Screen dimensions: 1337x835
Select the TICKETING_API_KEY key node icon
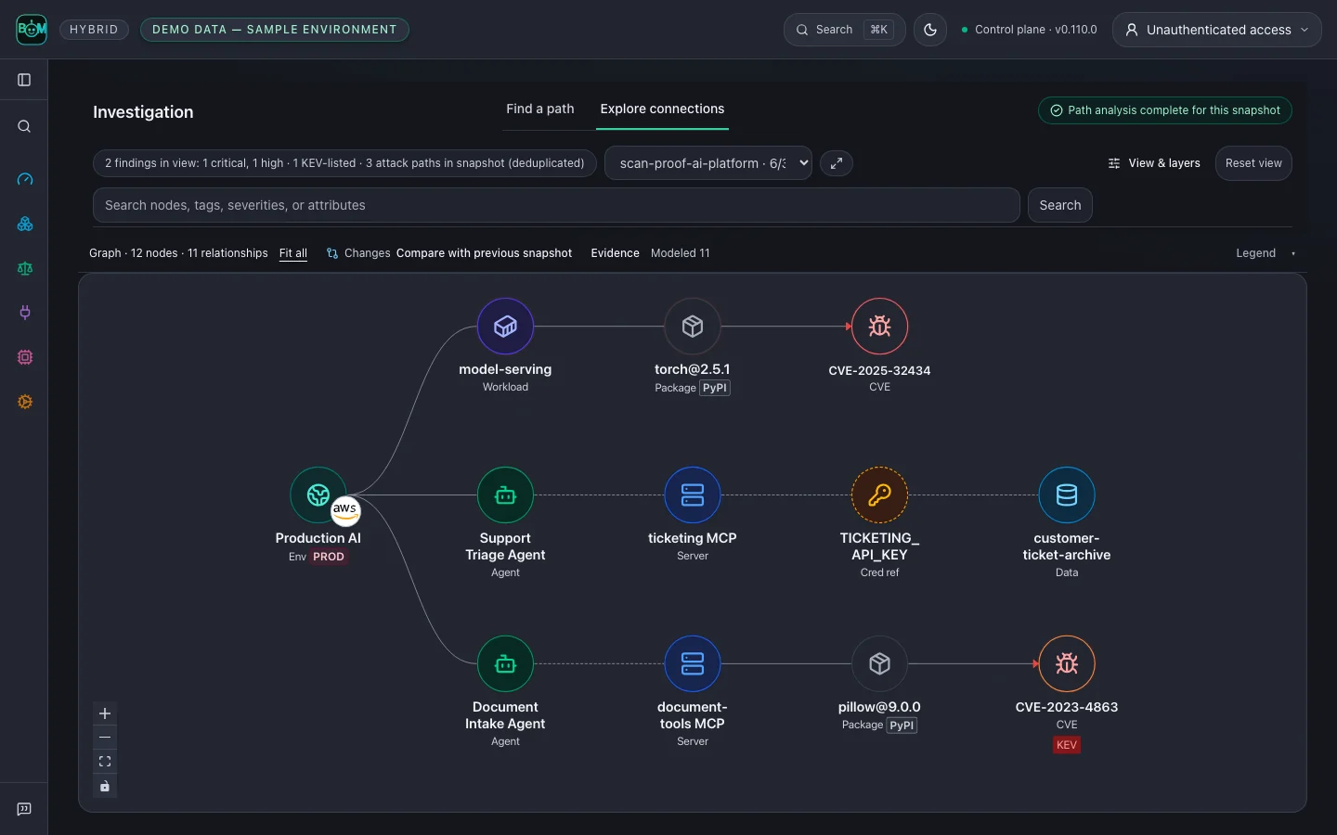[879, 495]
